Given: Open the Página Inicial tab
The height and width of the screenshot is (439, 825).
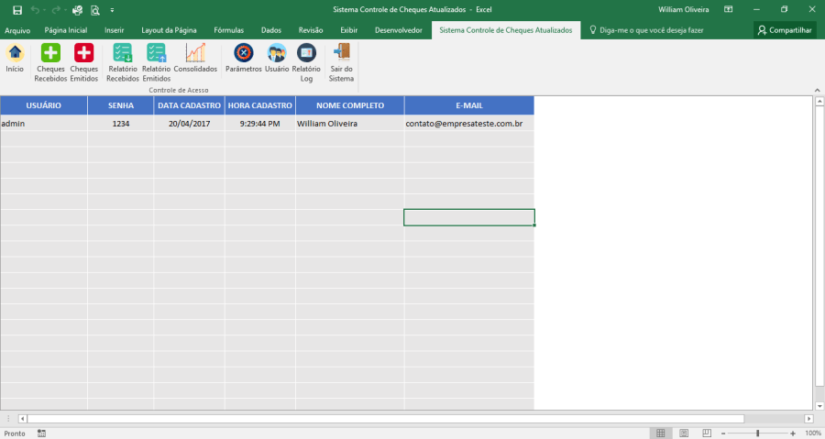Looking at the screenshot, I should click(x=66, y=30).
